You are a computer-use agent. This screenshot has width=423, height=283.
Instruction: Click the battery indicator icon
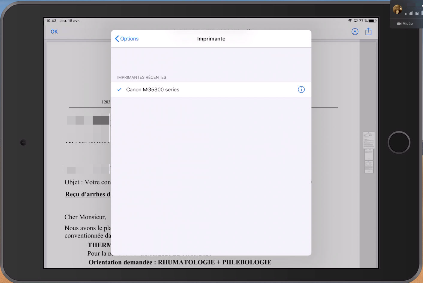[372, 21]
